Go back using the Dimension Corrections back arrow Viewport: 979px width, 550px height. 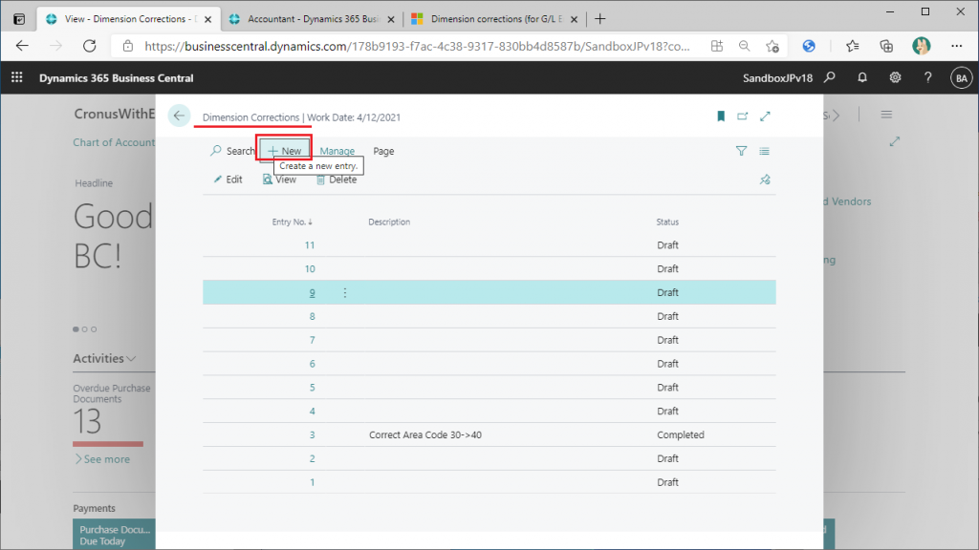(179, 116)
